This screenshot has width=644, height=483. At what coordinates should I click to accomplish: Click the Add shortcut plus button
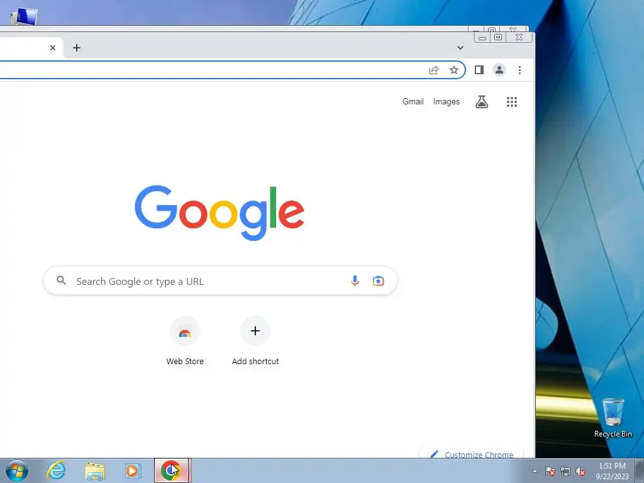point(255,331)
